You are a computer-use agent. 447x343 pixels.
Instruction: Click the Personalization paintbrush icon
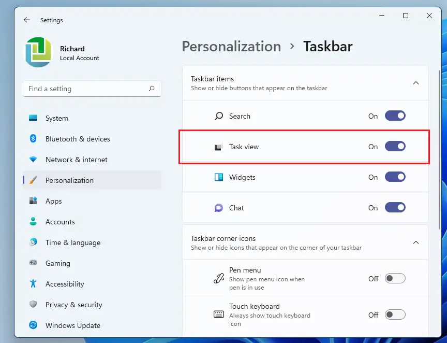[x=33, y=180]
